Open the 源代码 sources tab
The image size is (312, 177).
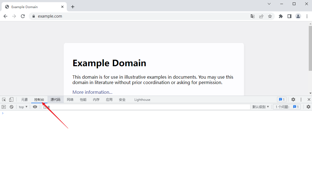pos(55,100)
